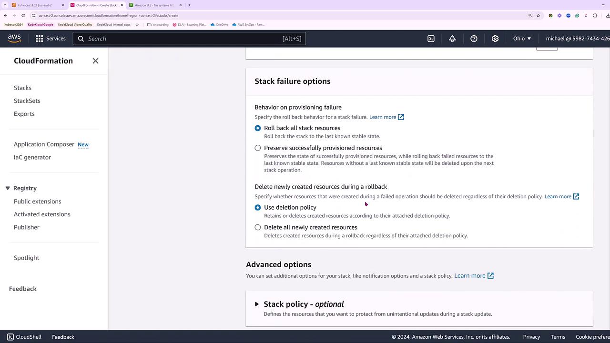Open the console settings gear
610x343 pixels.
(495, 39)
